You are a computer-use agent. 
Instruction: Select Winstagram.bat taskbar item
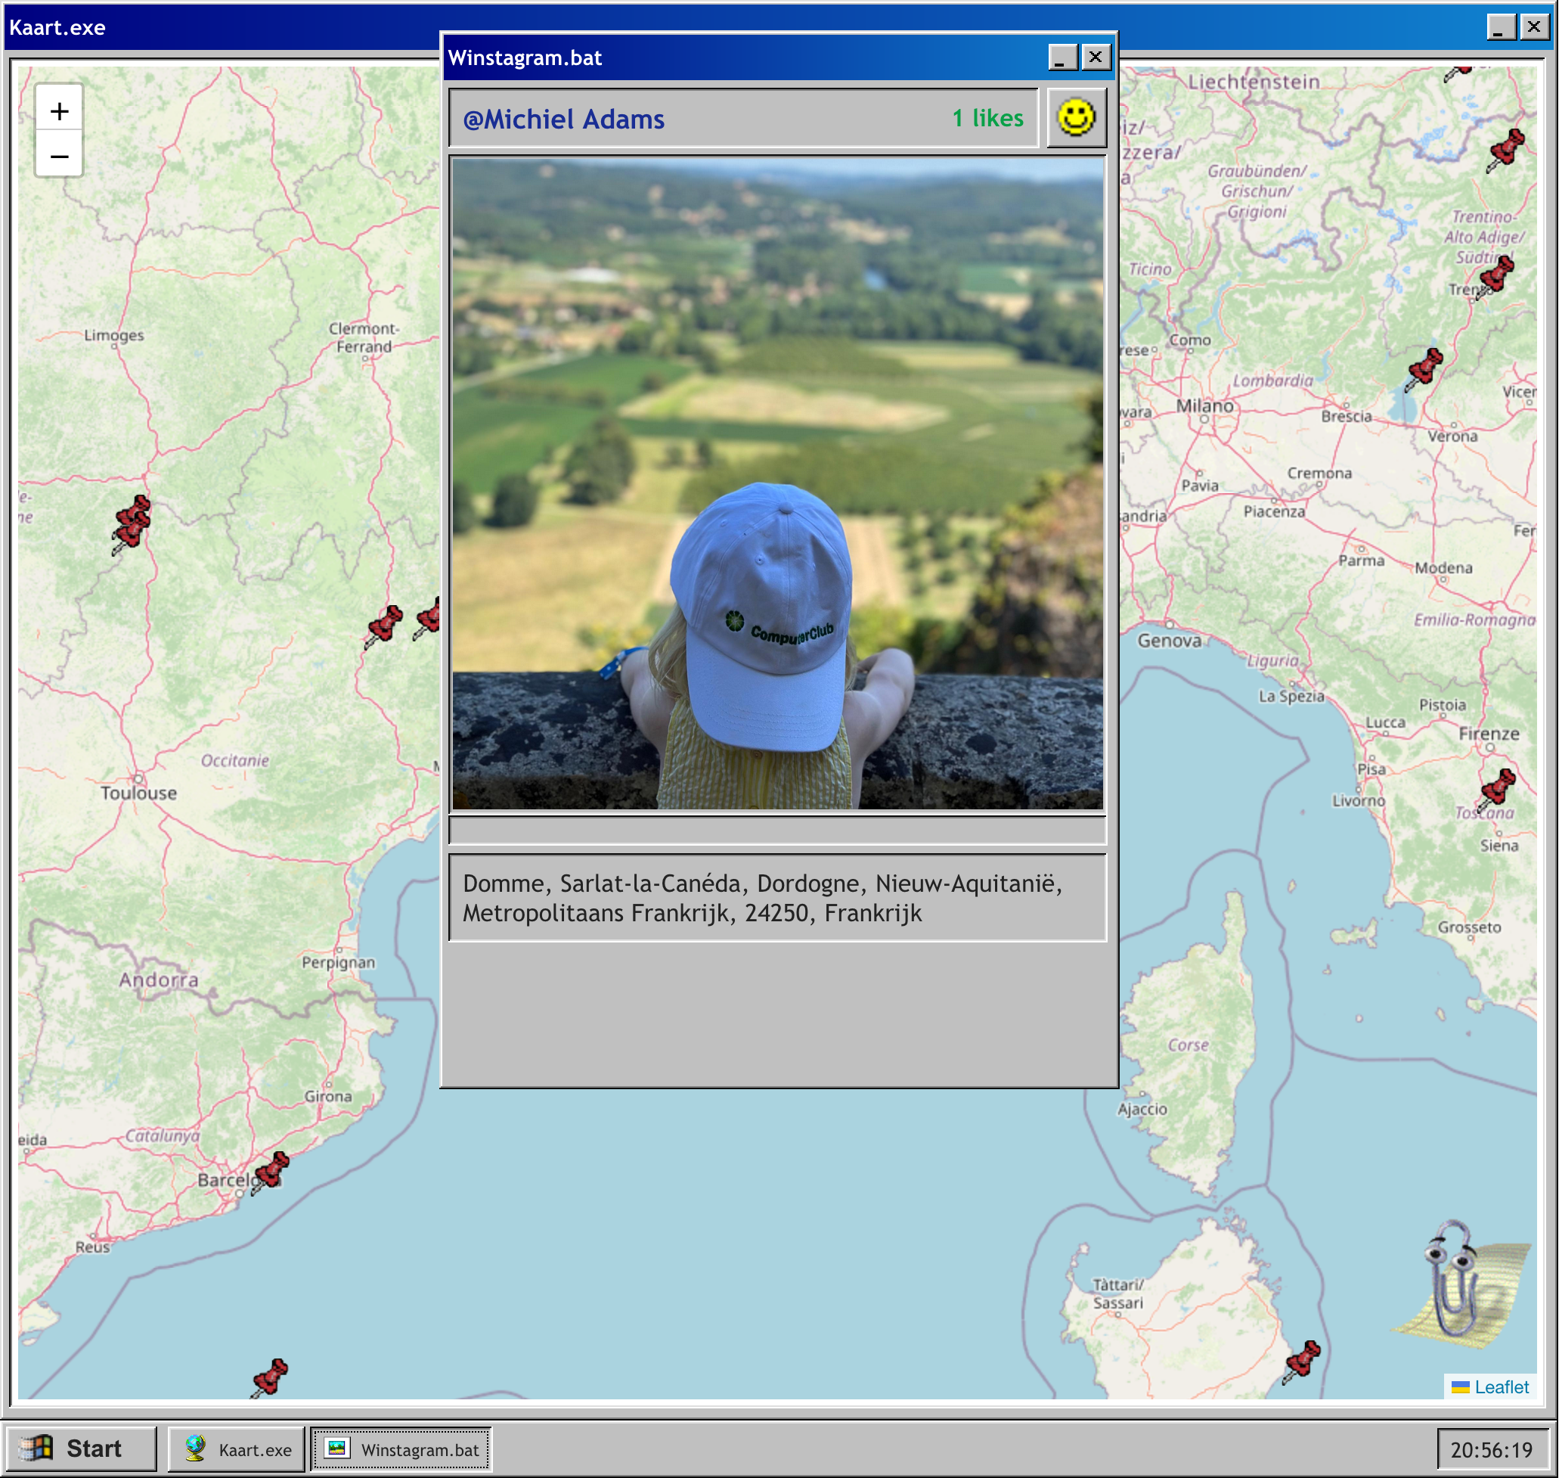pyautogui.click(x=401, y=1449)
